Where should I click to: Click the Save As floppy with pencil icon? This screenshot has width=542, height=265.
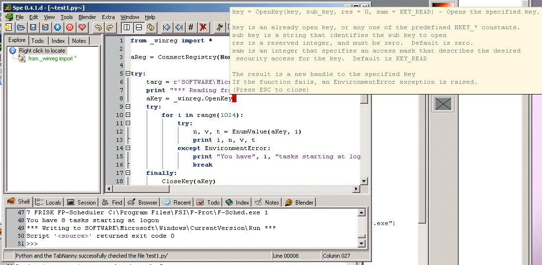[x=45, y=27]
